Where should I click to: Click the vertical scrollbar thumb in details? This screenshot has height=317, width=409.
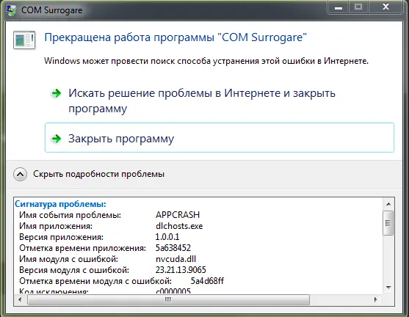[388, 223]
